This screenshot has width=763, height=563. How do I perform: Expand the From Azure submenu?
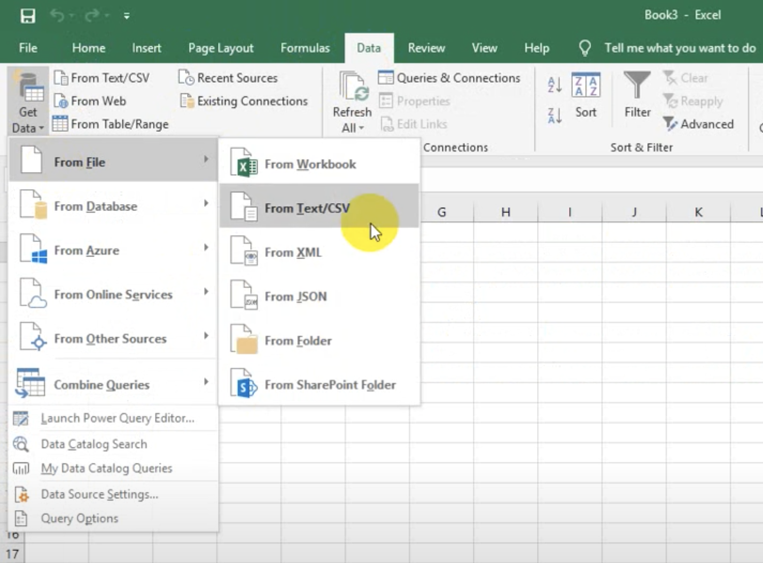(87, 250)
